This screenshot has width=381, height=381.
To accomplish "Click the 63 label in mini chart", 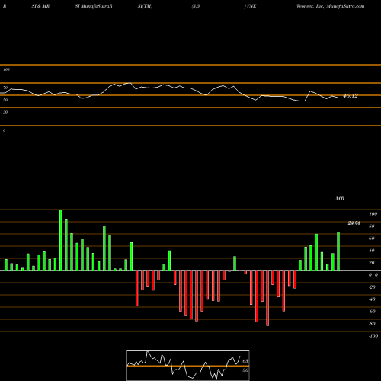I will pos(245,361).
